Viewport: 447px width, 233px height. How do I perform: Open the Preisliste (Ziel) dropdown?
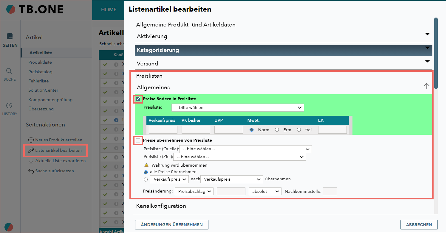click(239, 157)
